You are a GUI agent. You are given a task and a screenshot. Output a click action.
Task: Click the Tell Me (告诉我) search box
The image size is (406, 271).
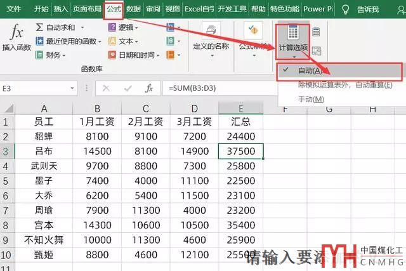click(x=368, y=9)
